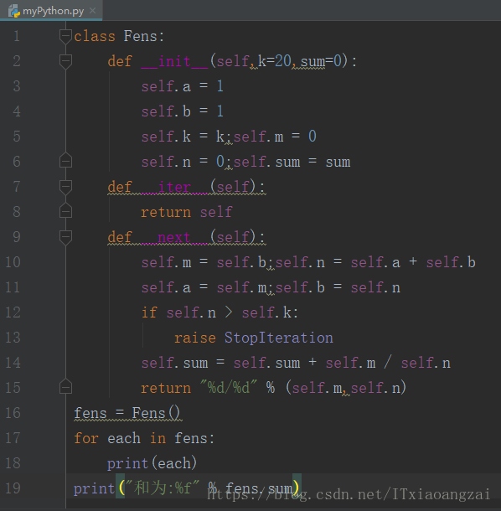Collapse the __next__ method fold marker
Image resolution: width=501 pixels, height=511 pixels.
[65, 237]
